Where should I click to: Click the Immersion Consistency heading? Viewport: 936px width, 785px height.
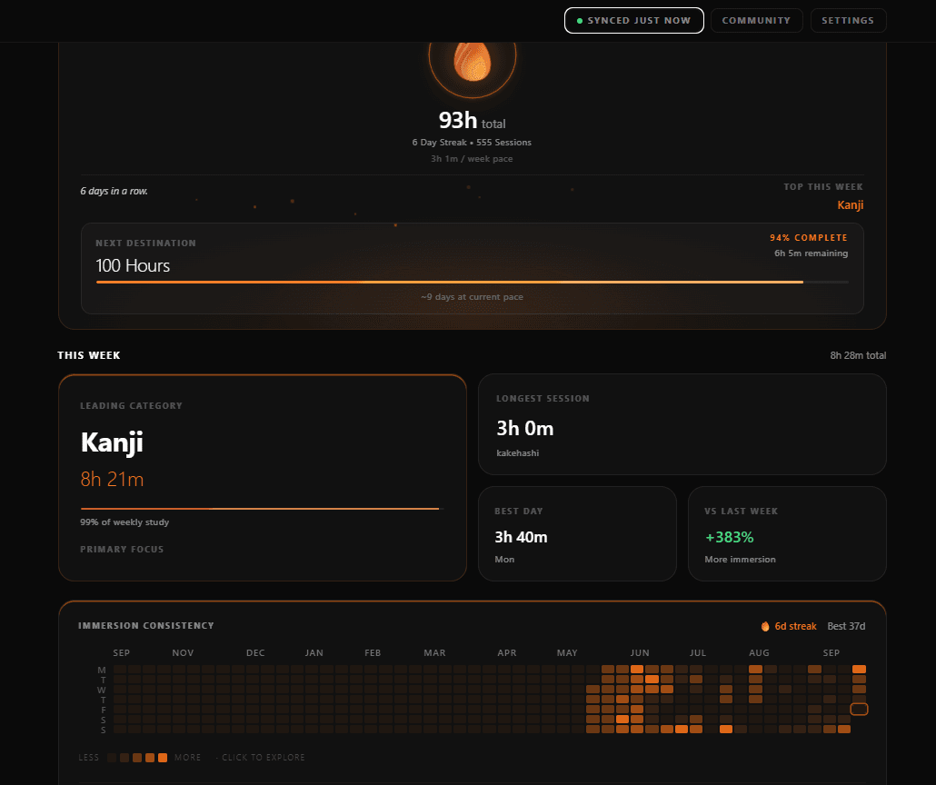146,626
